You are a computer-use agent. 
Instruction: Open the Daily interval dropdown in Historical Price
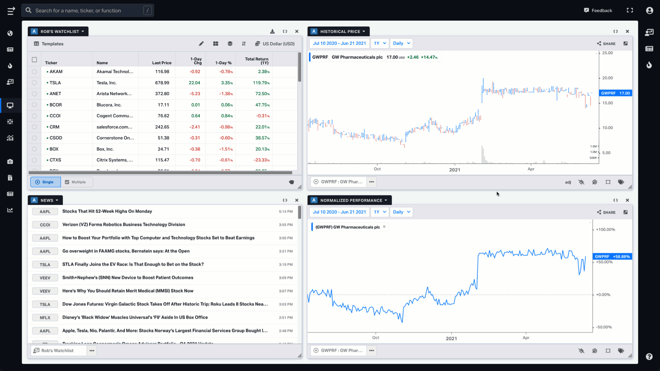401,43
